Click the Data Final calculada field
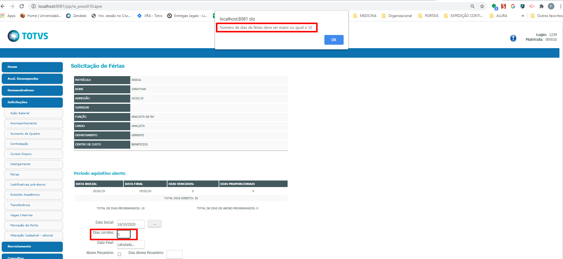 tap(131, 244)
